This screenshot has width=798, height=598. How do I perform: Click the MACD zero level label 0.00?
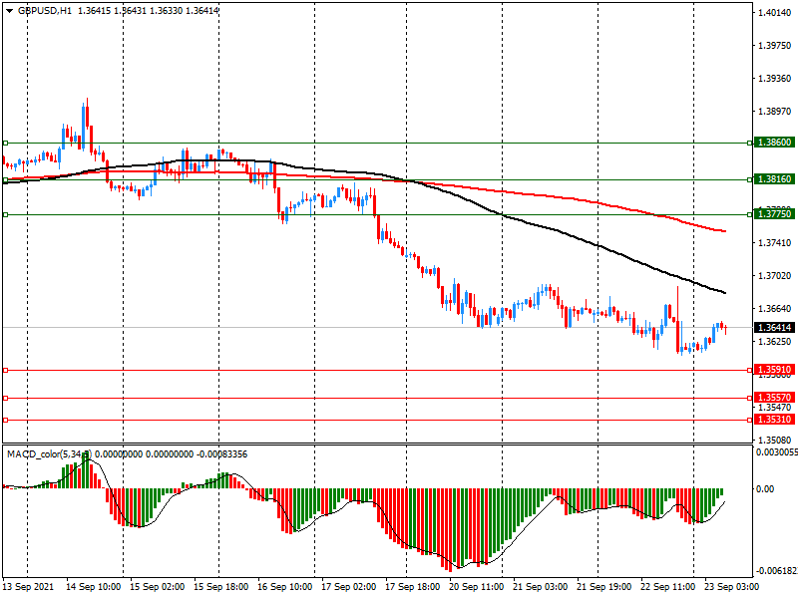pyautogui.click(x=765, y=489)
